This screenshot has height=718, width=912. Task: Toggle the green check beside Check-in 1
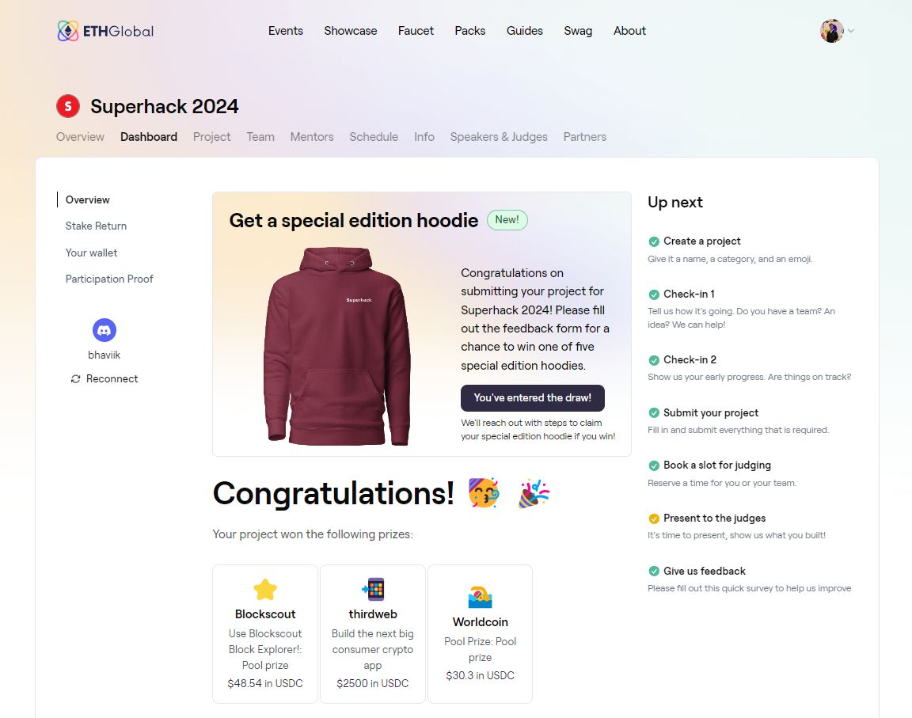click(654, 294)
